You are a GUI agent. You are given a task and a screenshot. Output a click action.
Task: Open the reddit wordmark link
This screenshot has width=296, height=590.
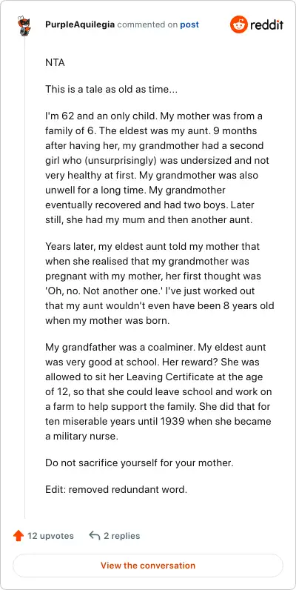point(266,25)
